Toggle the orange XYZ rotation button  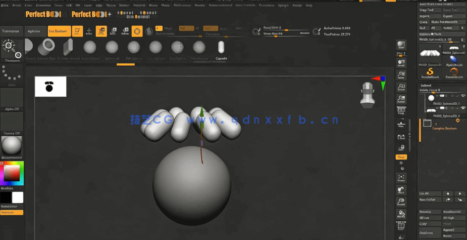[401, 157]
